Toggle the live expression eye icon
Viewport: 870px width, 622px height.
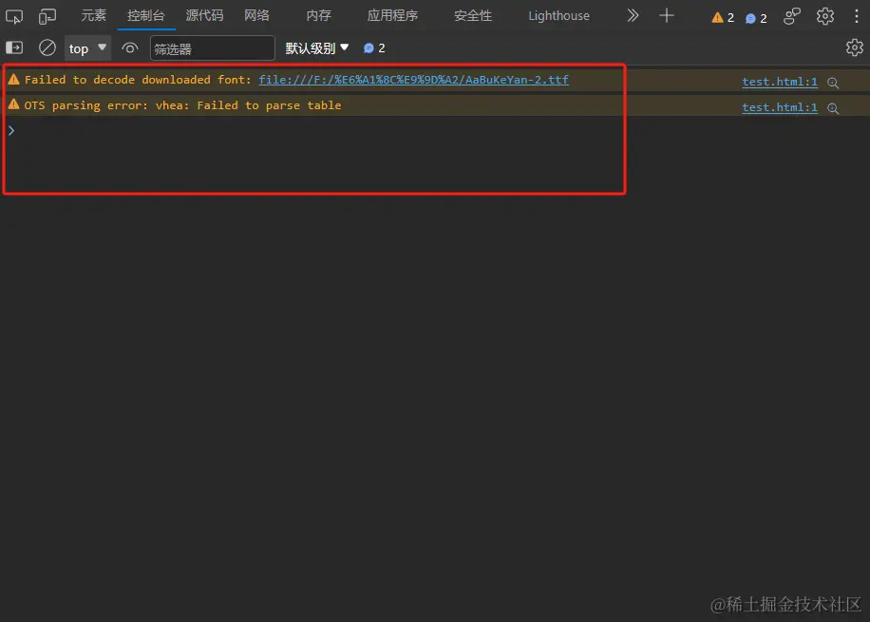[x=130, y=48]
